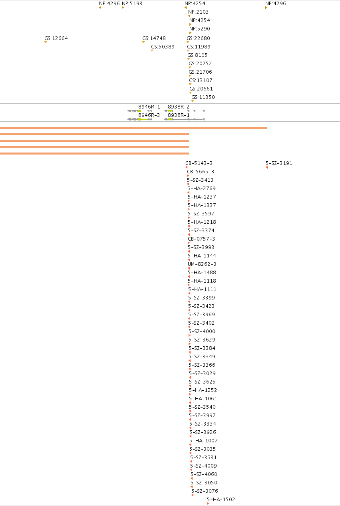This screenshot has width=340, height=506.
Task: Select insertion 5-SZ-4000
Action: click(202, 331)
